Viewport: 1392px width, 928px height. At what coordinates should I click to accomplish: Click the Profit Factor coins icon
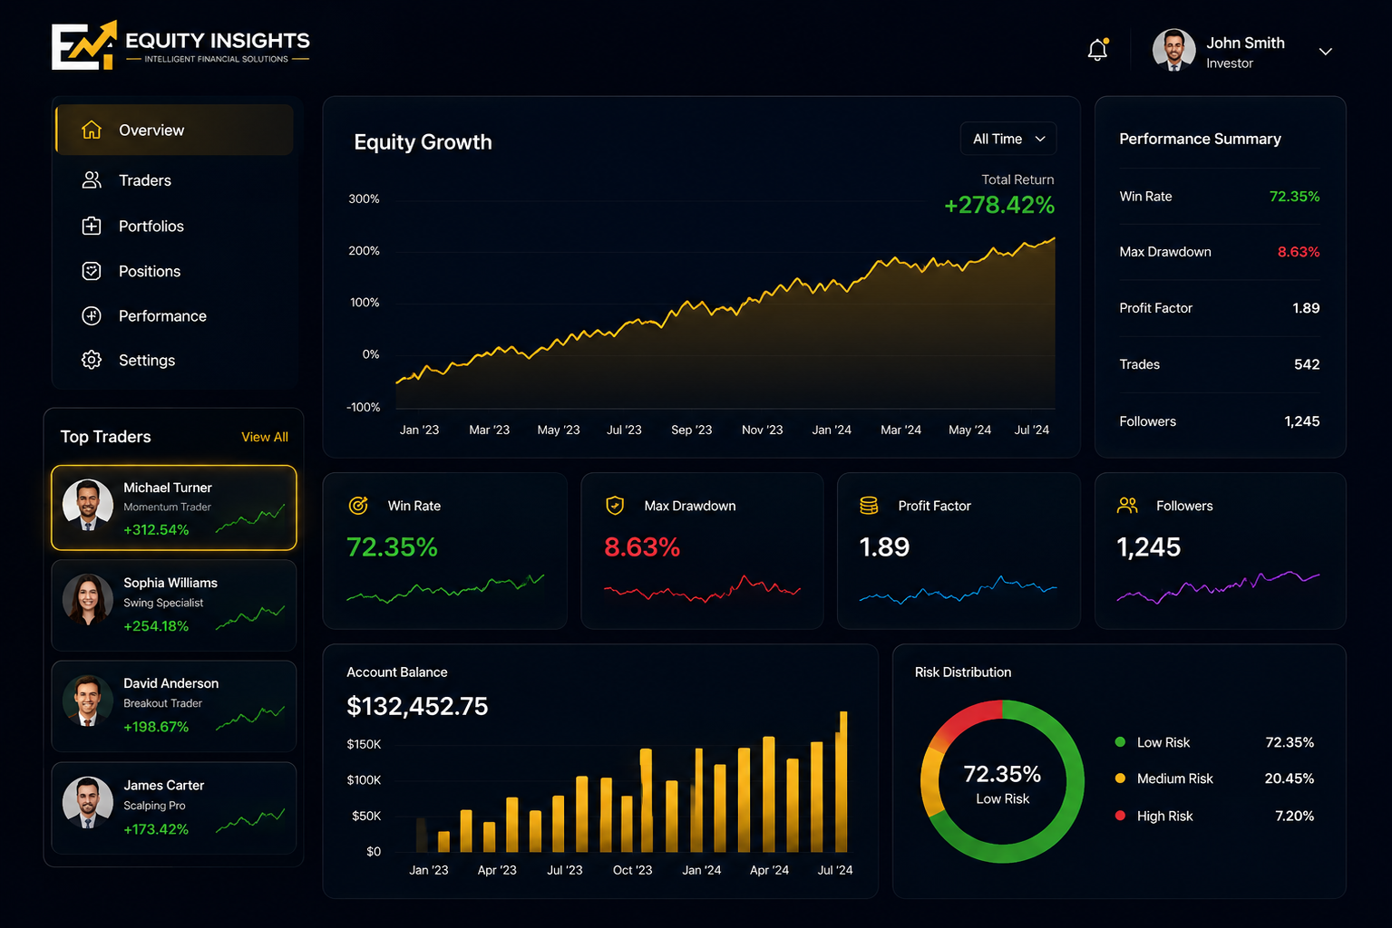pos(869,506)
